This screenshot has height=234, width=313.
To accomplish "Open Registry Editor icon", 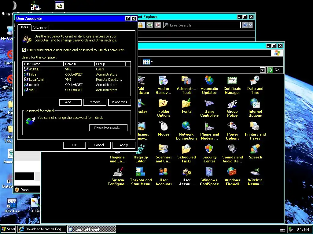I will point(141,153).
